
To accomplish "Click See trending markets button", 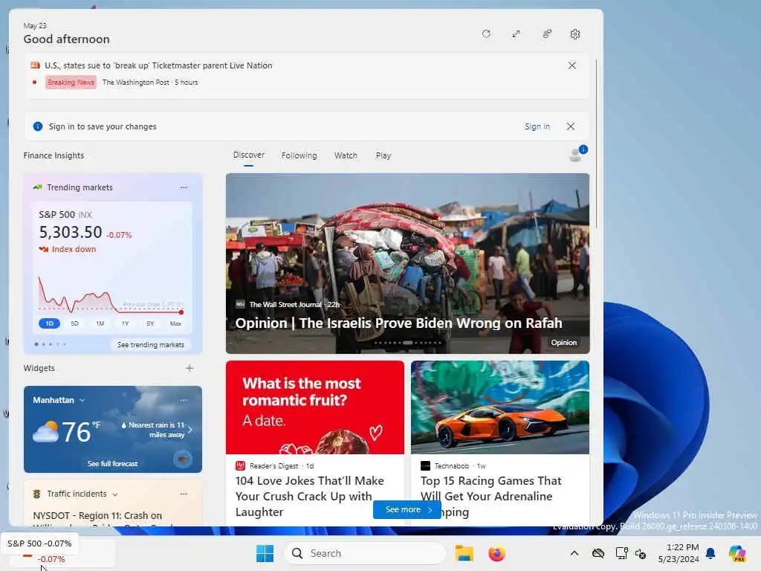I will pos(151,345).
